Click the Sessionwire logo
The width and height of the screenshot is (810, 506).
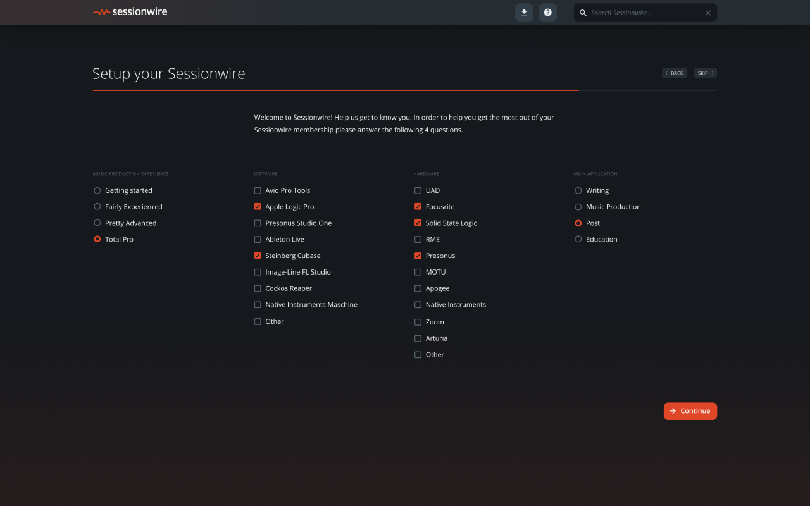click(x=130, y=12)
